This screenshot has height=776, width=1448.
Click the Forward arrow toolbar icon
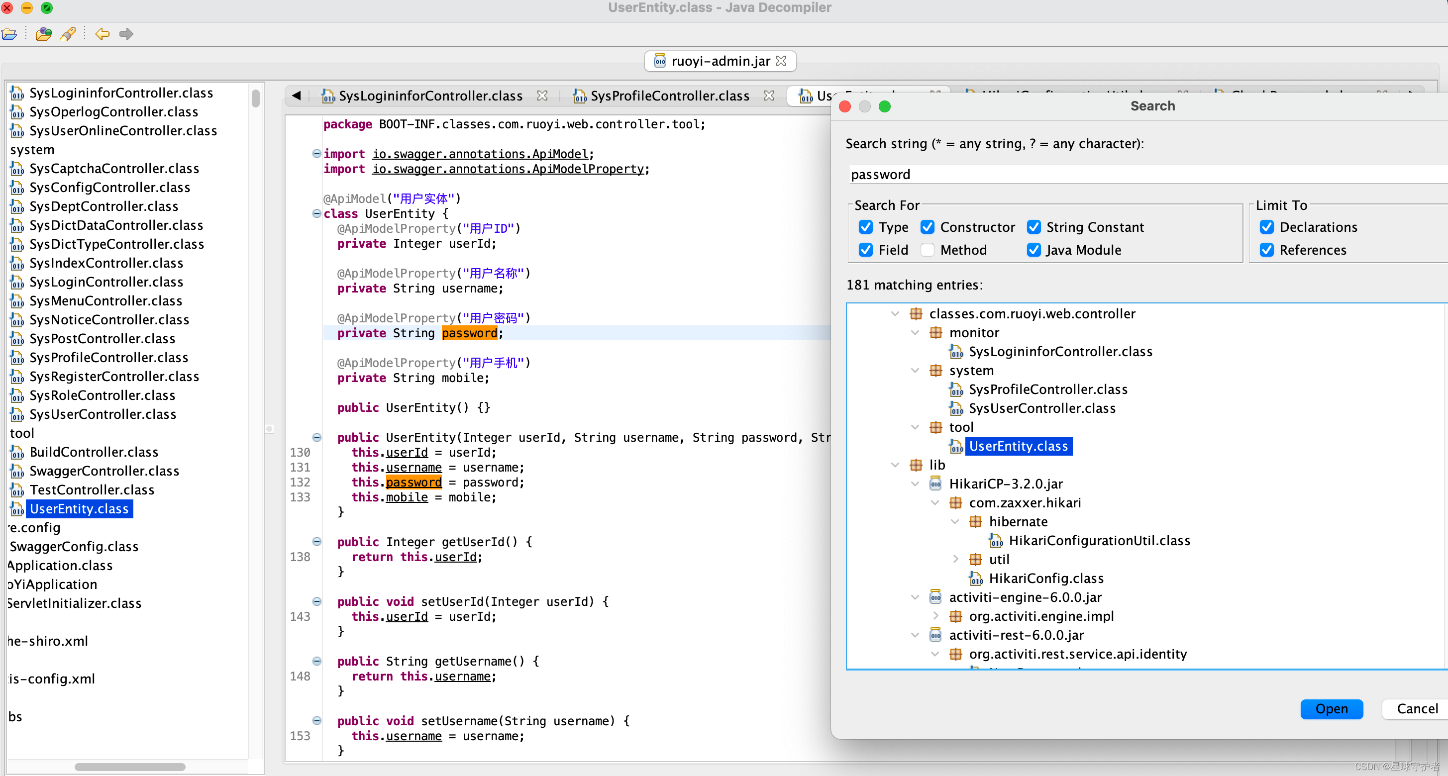tap(126, 34)
